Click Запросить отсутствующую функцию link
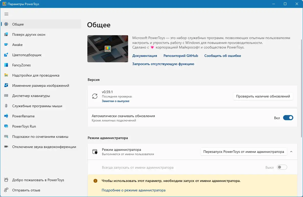 click(163, 64)
